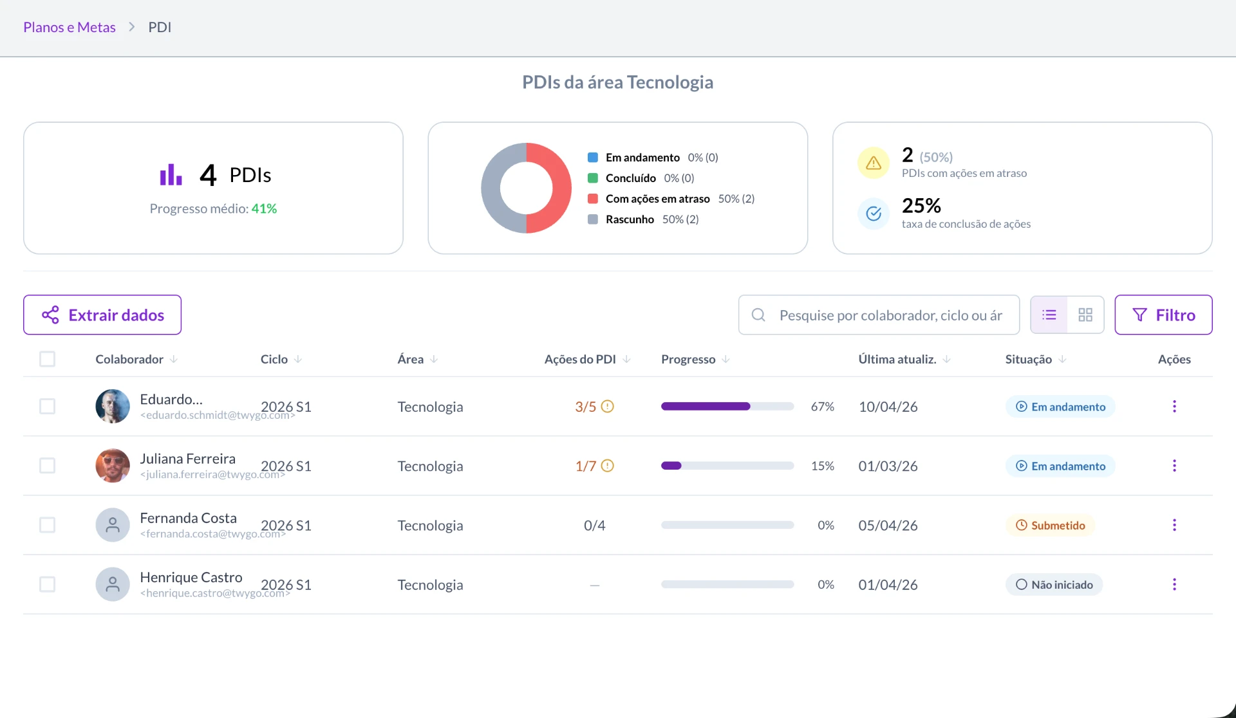Click the donut chart
This screenshot has height=718, width=1236.
pos(527,188)
